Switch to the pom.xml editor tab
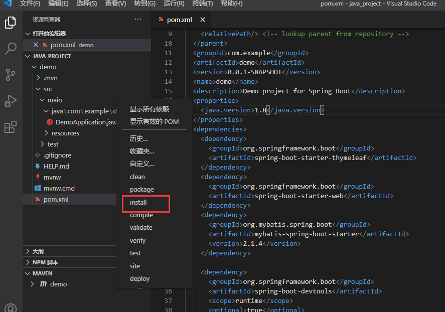445x312 pixels. pos(181,20)
